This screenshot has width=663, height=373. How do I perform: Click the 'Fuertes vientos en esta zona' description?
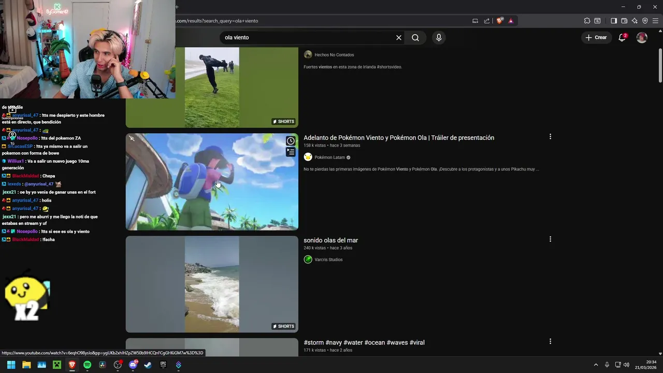(x=353, y=67)
